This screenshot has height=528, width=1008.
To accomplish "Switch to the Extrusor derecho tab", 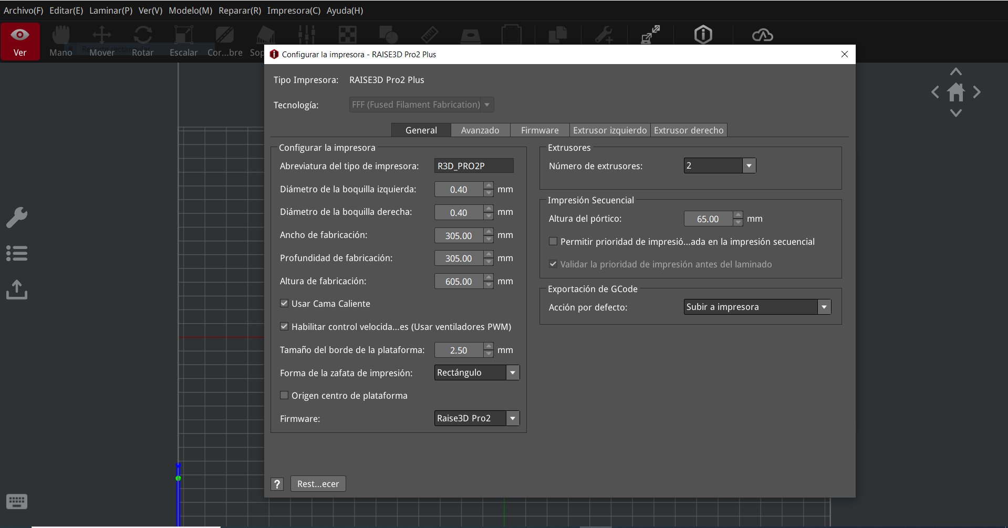I will [x=689, y=130].
